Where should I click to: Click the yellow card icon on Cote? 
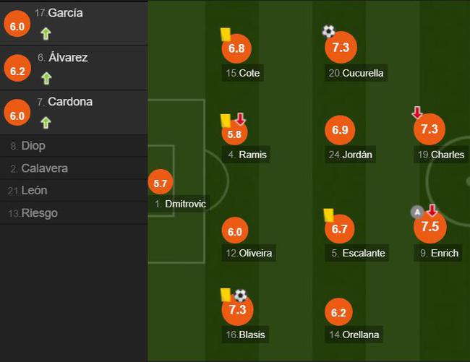point(226,35)
